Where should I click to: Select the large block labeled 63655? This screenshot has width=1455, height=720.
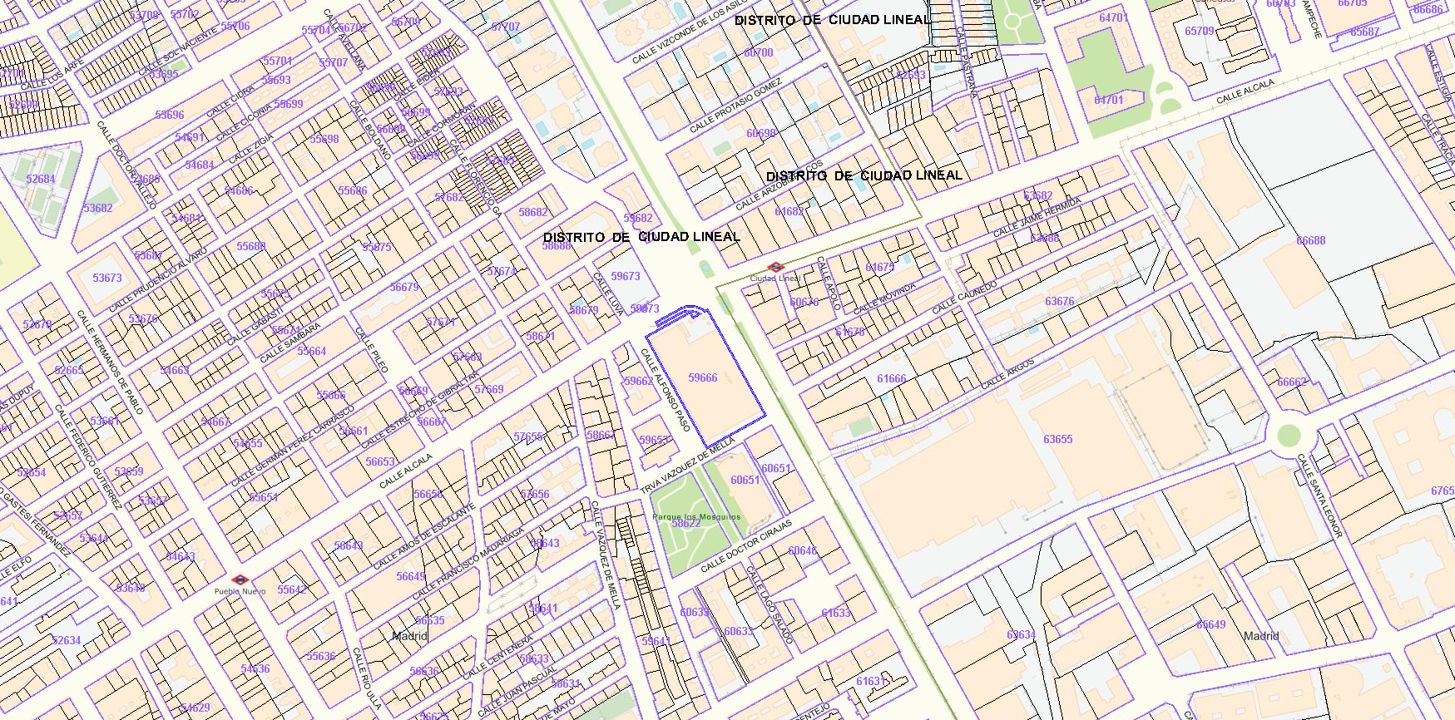click(1057, 439)
